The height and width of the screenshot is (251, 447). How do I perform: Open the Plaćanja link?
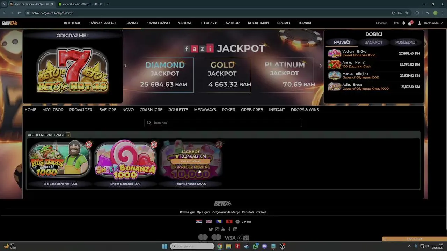tap(381, 23)
